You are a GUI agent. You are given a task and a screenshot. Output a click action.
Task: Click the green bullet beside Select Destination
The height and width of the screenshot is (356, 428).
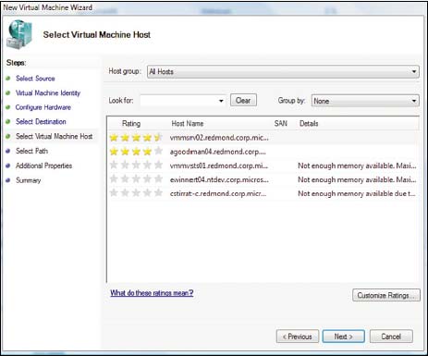[8, 121]
